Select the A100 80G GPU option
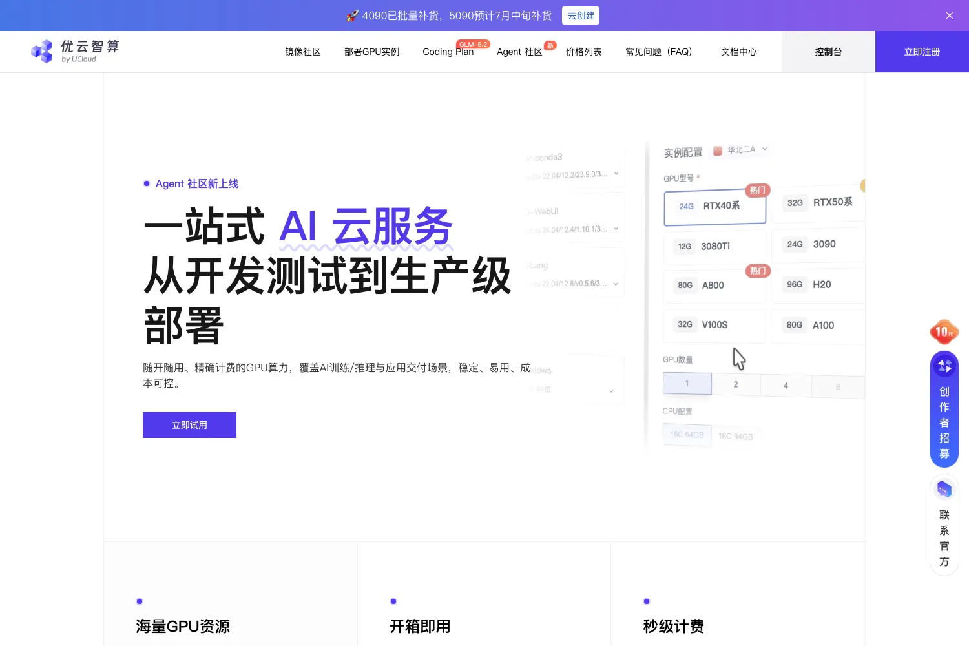969x646 pixels. click(818, 325)
